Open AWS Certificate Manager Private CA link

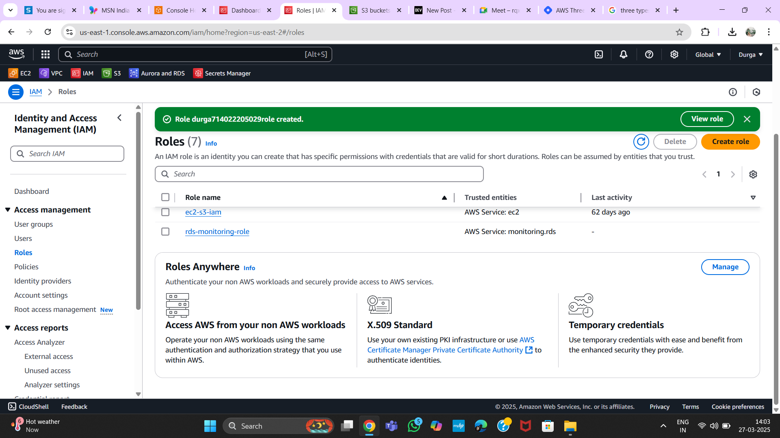click(x=450, y=345)
